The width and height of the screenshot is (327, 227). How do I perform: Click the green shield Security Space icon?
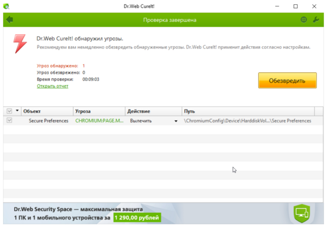pyautogui.click(x=302, y=213)
